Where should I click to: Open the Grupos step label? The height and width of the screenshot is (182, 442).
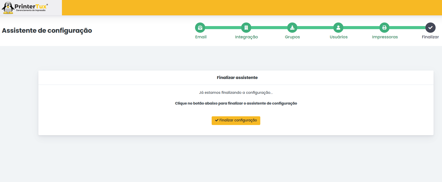click(x=292, y=37)
